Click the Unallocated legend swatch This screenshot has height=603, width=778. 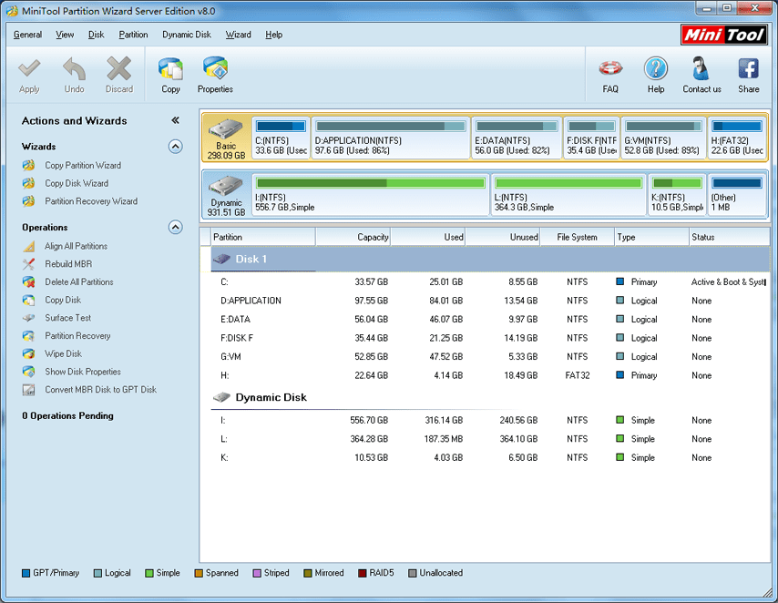tap(412, 573)
